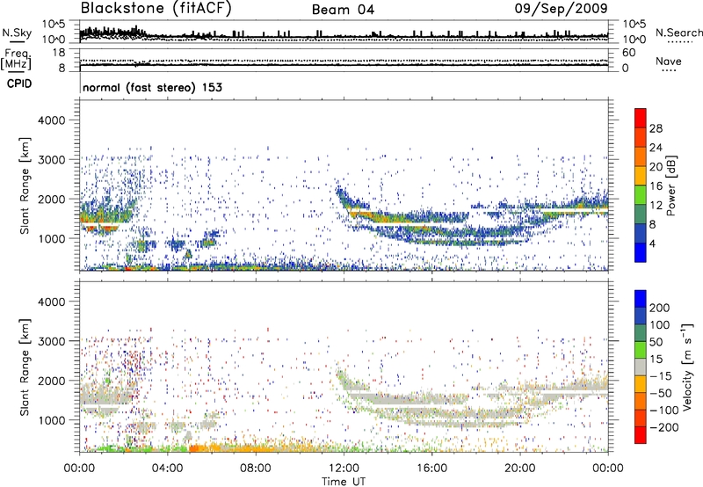Click '4000' on power panel range axis
The width and height of the screenshot is (703, 487).
[51, 120]
